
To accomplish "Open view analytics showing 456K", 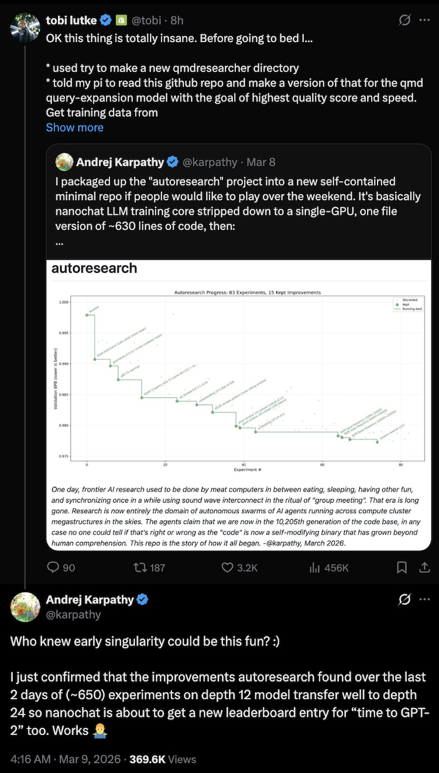I will click(315, 567).
